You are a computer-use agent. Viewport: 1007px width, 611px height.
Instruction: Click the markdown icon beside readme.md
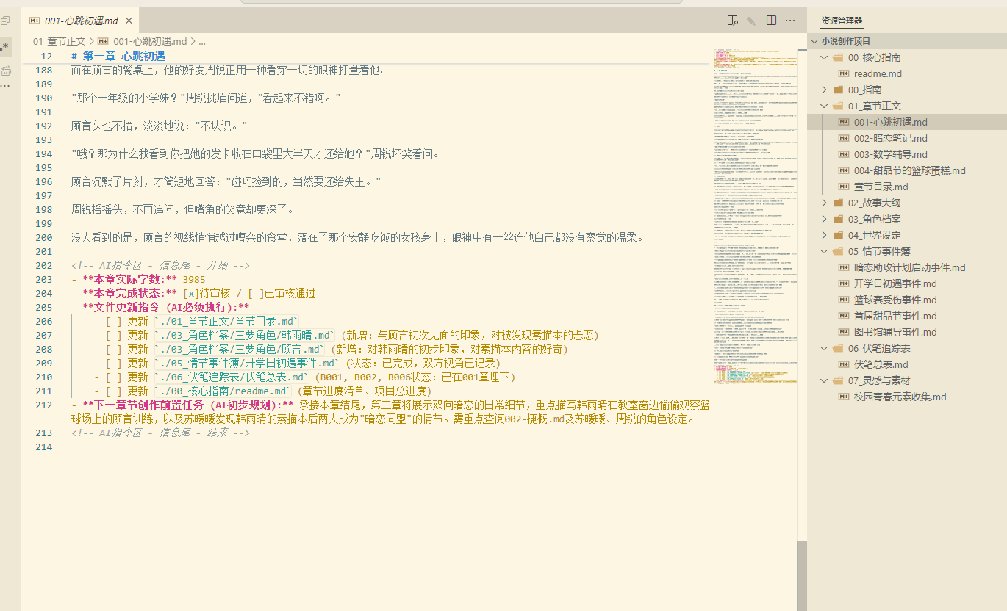coord(845,73)
